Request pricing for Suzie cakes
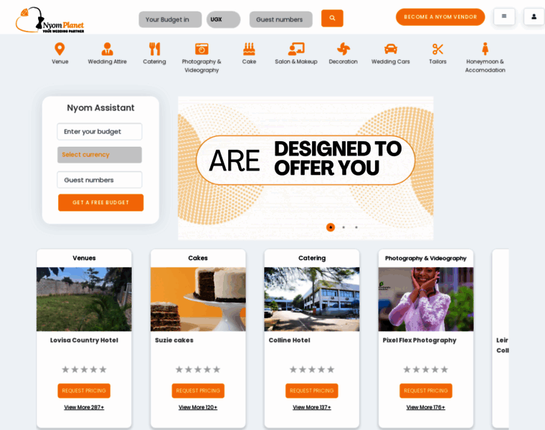The width and height of the screenshot is (545, 430). pos(198,391)
